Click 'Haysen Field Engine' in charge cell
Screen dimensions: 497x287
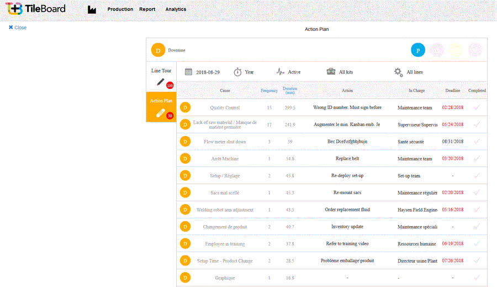[x=417, y=210]
